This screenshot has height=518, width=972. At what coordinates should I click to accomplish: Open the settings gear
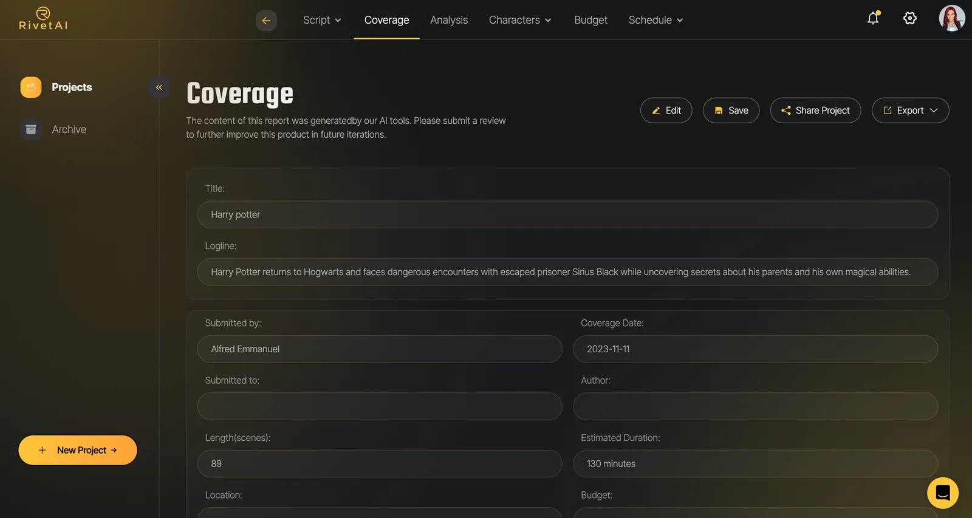tap(910, 18)
